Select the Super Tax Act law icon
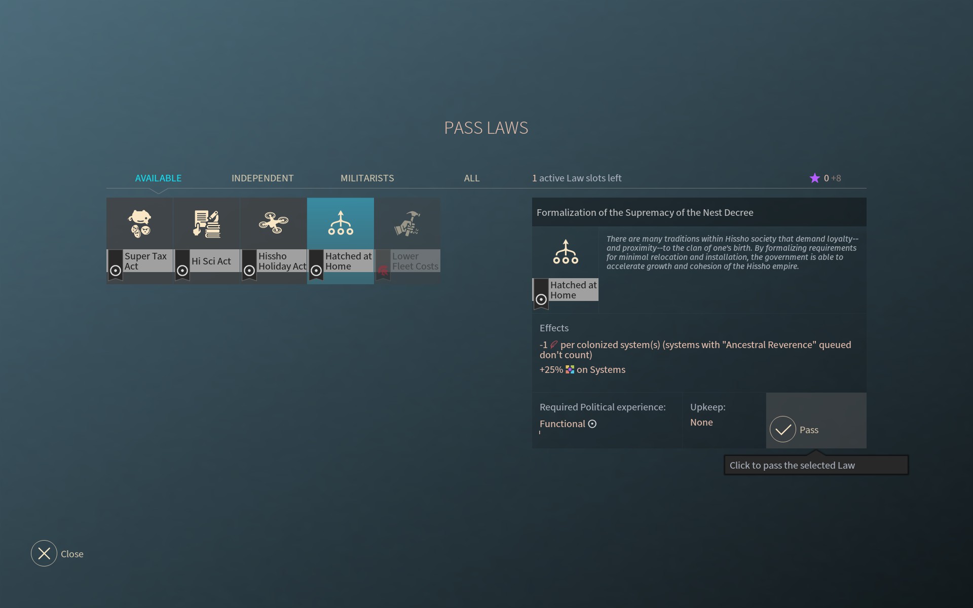973x608 pixels. tap(139, 223)
